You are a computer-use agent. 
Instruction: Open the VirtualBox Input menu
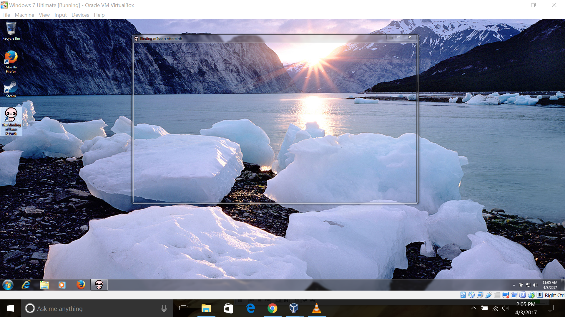[x=61, y=15]
